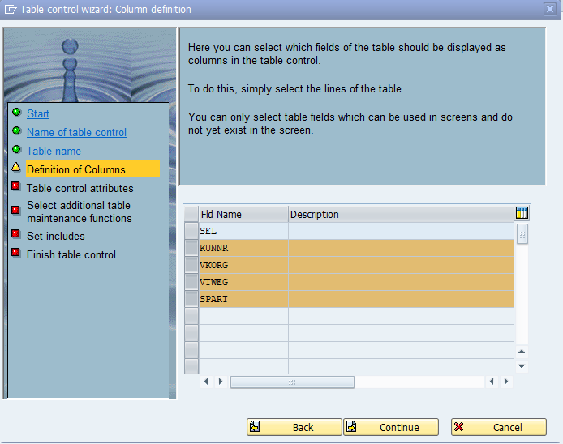This screenshot has height=444, width=563.
Task: Click the SPART field name cell
Action: 243,299
